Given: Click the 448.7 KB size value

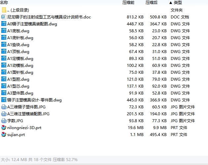Looking at the screenshot, I should (x=135, y=24).
